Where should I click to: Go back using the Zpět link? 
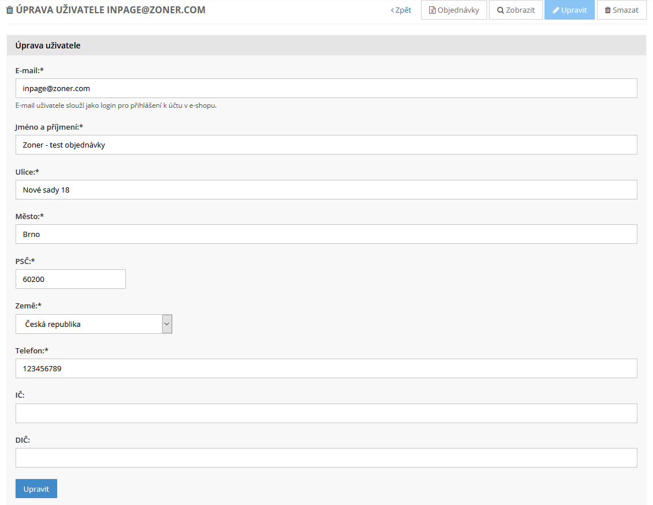point(401,10)
